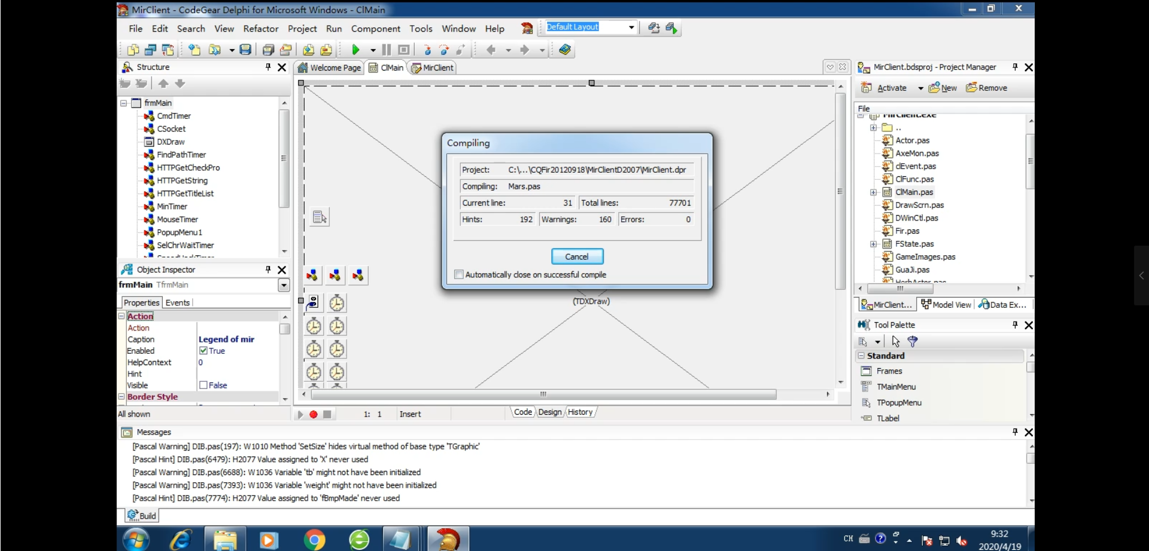Click the macro playback triangle icon
Screen dimensions: 1149x551
(x=300, y=414)
